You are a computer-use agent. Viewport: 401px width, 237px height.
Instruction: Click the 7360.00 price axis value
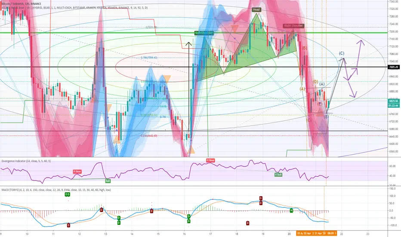394,2
